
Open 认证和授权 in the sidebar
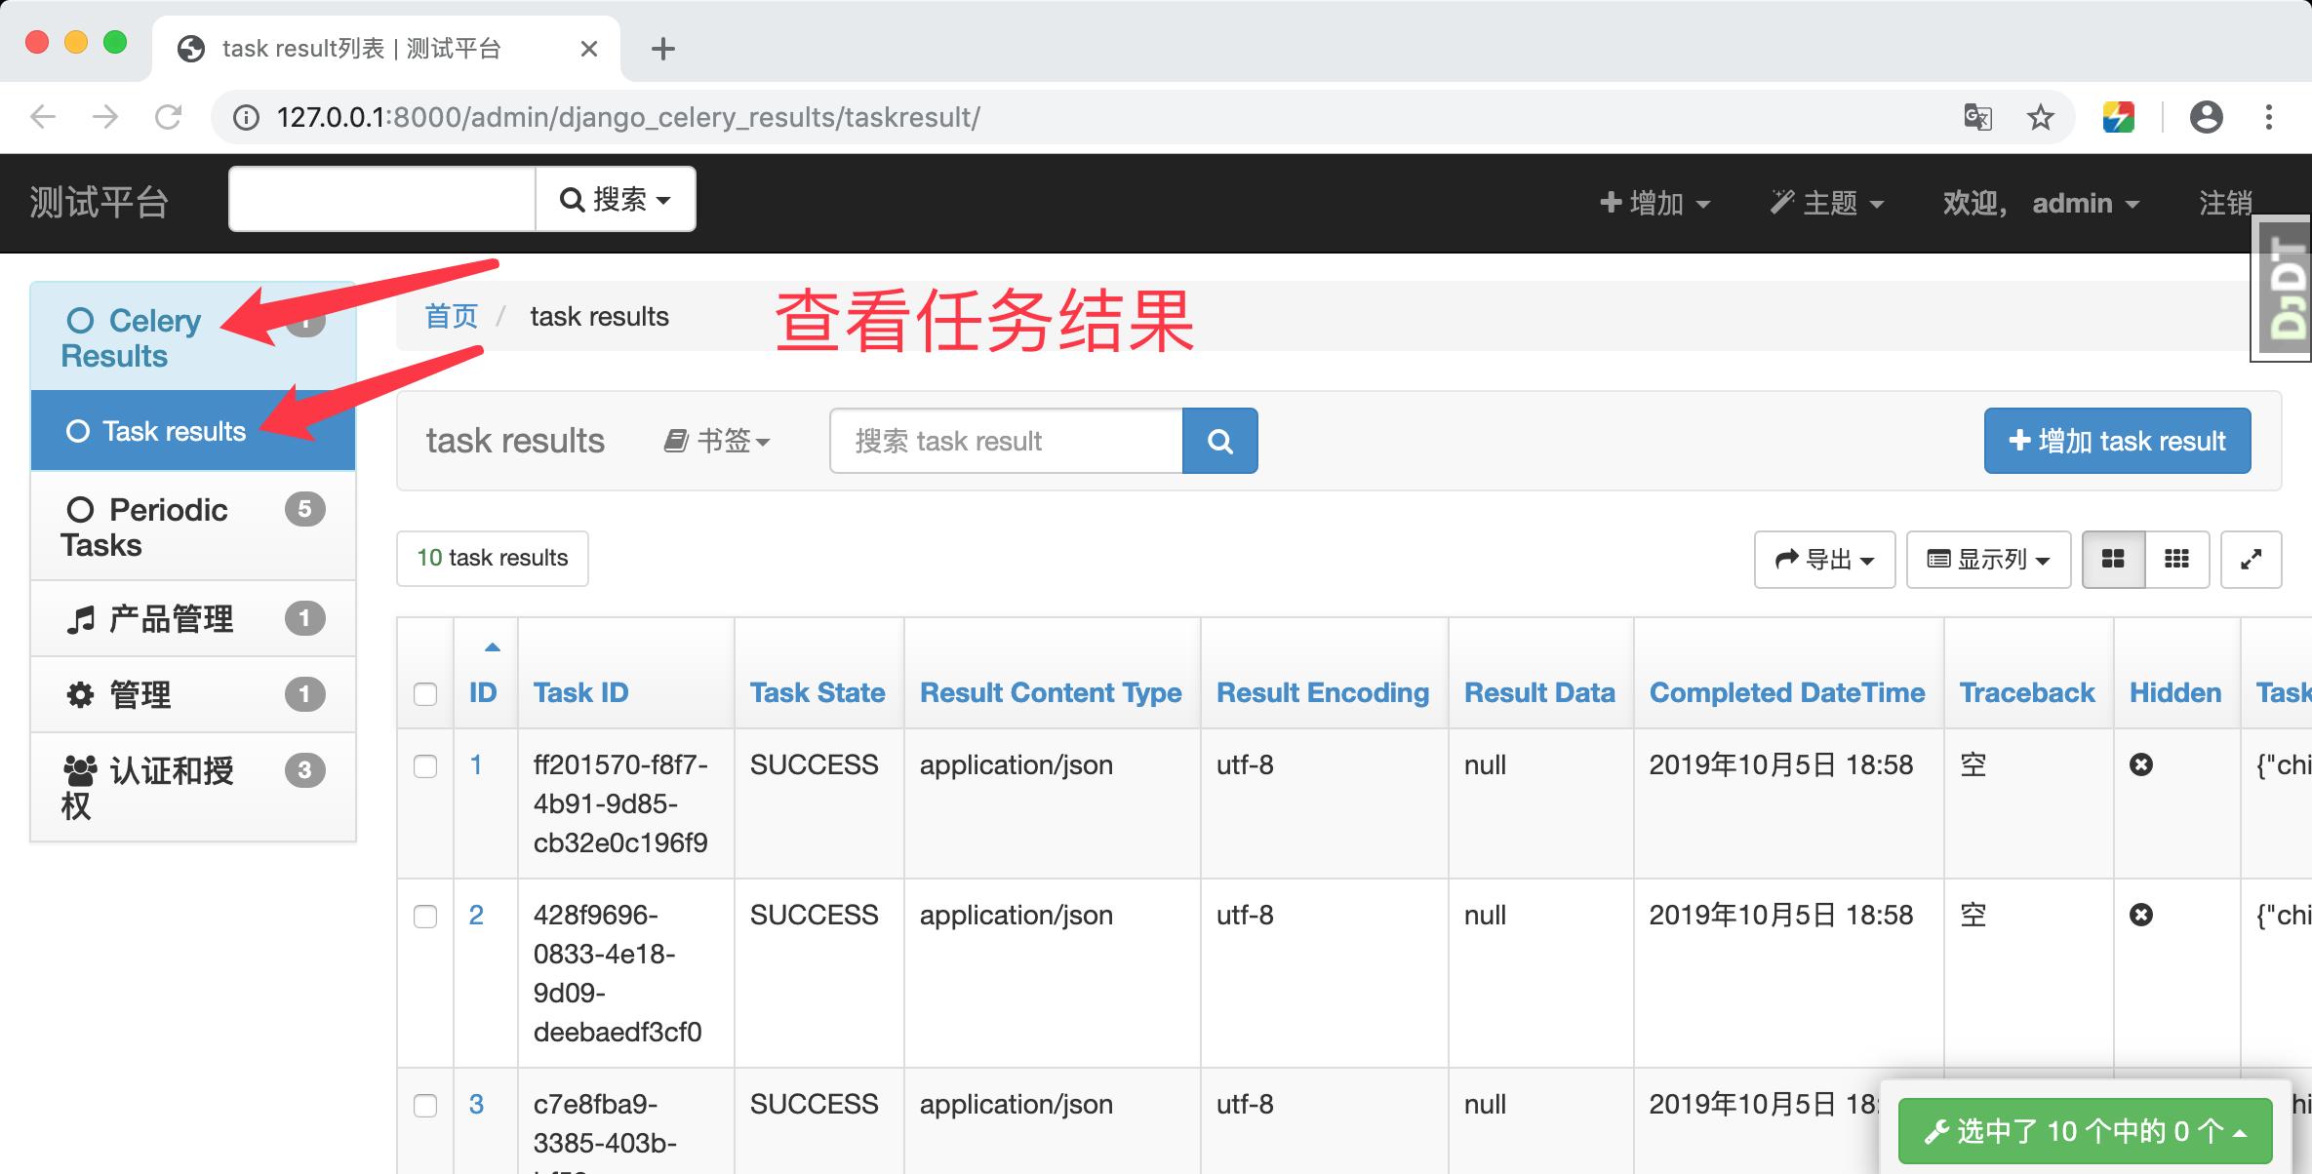click(x=193, y=788)
